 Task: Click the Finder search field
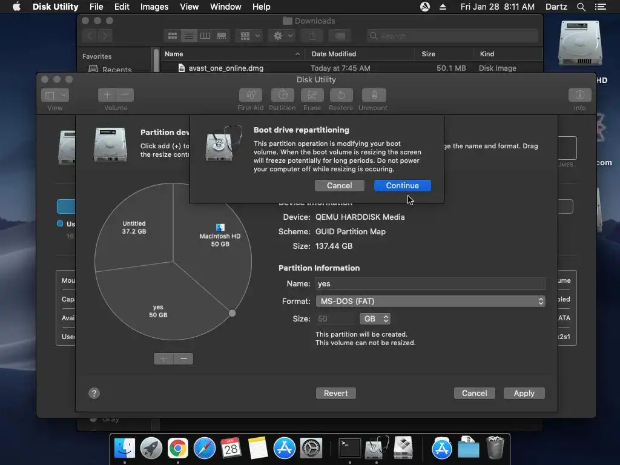(452, 36)
